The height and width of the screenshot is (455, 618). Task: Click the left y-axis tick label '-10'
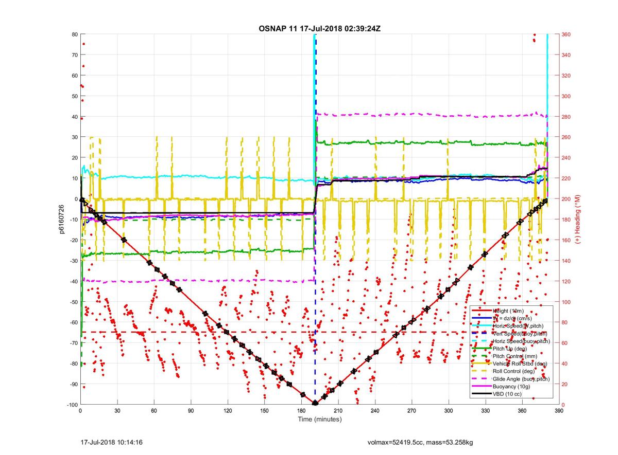(x=73, y=220)
